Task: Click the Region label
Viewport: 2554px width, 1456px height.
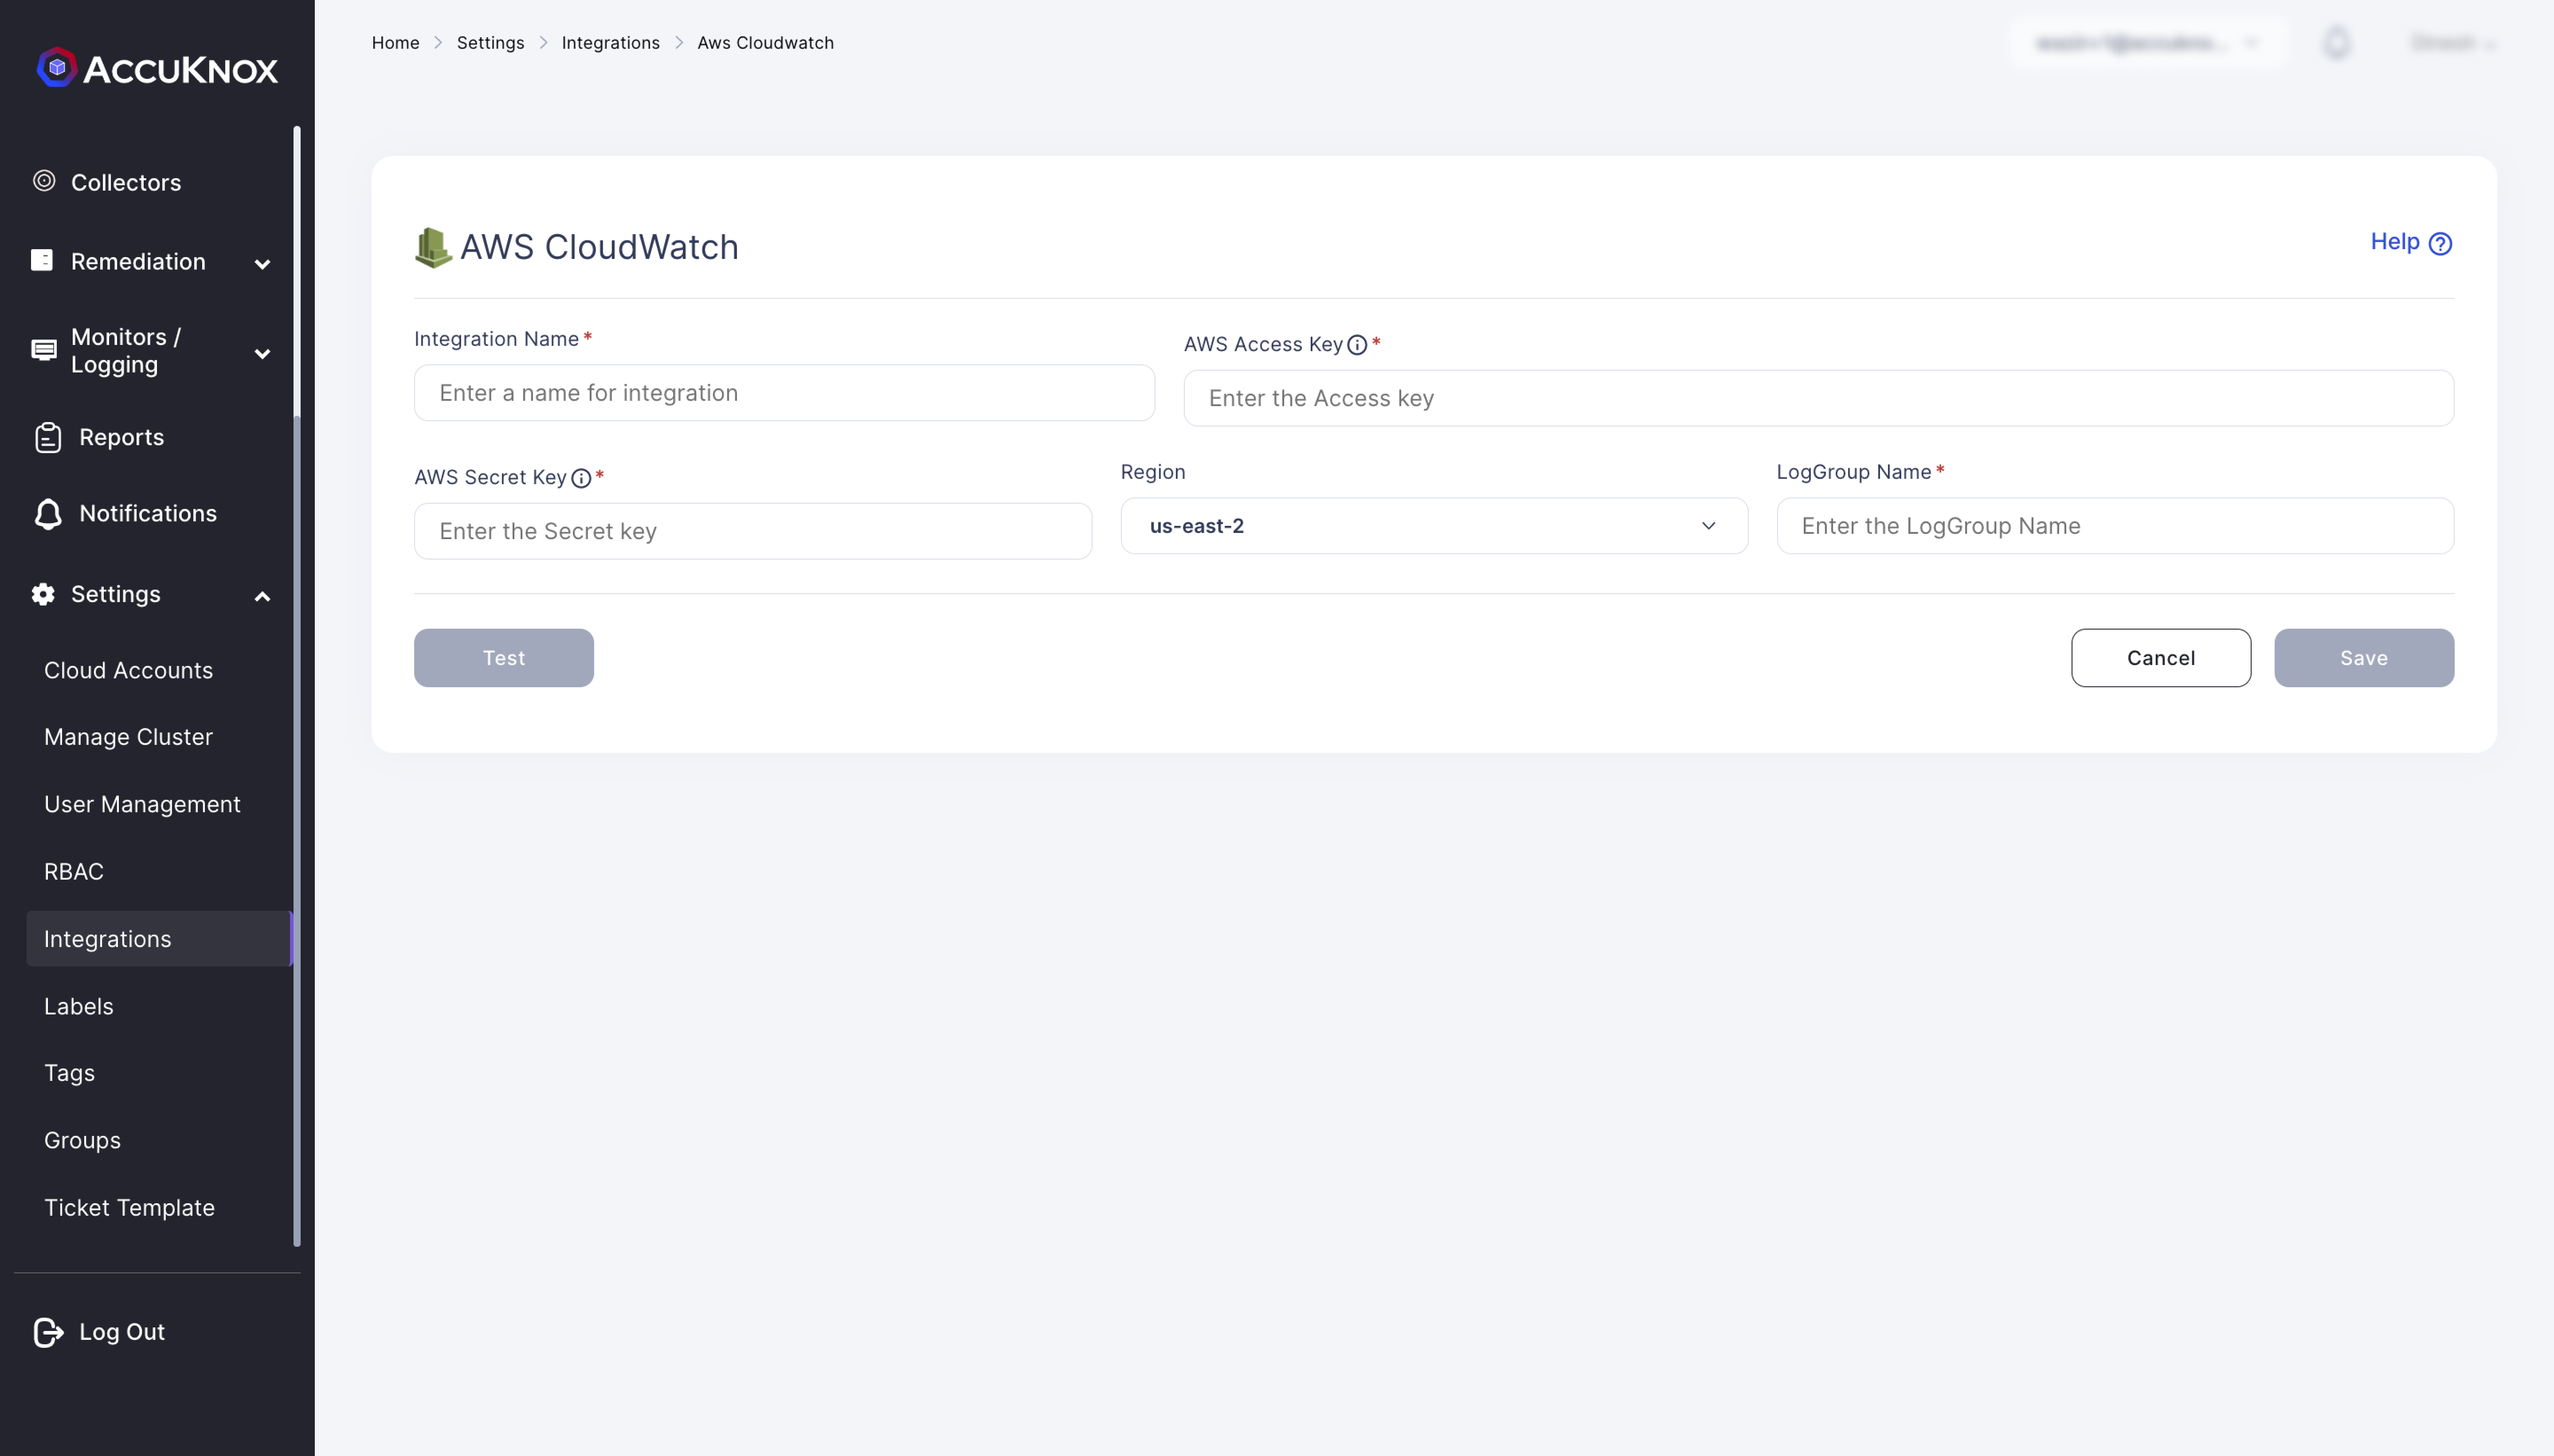Action: 1153,472
